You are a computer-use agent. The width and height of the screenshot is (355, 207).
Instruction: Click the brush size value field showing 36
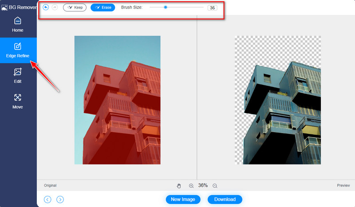(x=212, y=8)
